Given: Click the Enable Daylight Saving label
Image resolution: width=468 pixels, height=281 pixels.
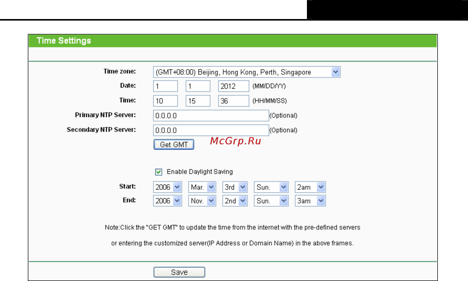Looking at the screenshot, I should pos(200,172).
